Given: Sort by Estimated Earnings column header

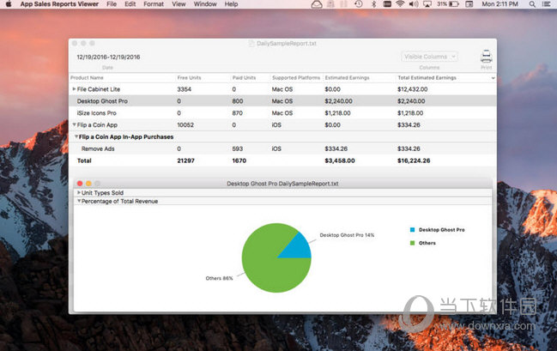Looking at the screenshot, I should point(347,78).
